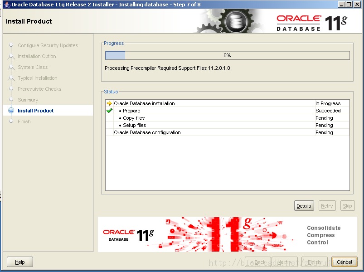This screenshot has height=272, width=364.
Task: Maximize the installer window
Action: coord(349,5)
